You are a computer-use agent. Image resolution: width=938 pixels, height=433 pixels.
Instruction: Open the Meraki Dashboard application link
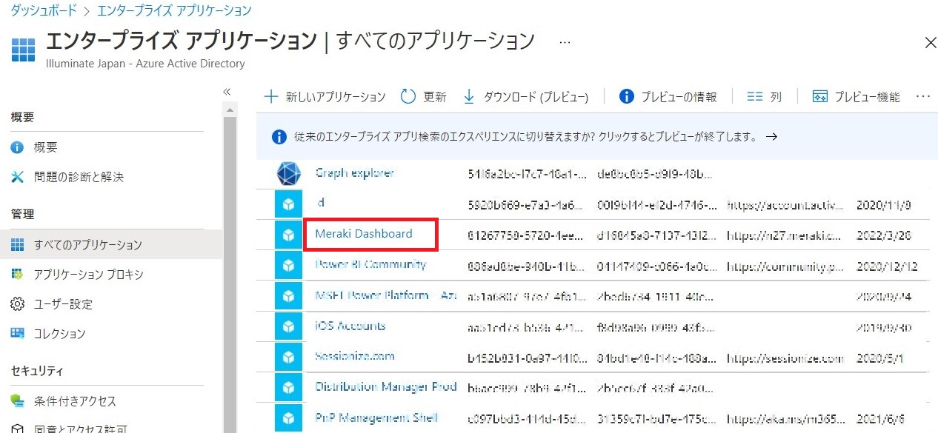coord(364,234)
